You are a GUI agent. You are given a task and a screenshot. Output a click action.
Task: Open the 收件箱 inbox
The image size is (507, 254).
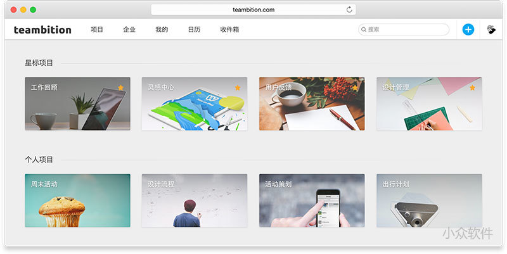coord(229,29)
